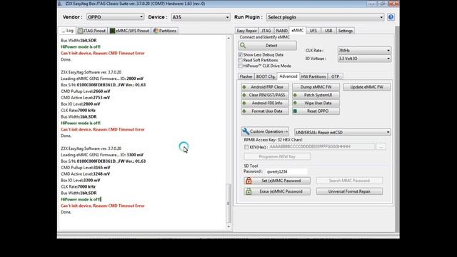
Task: Click Clear PIN/GST/PASS button
Action: click(x=265, y=95)
